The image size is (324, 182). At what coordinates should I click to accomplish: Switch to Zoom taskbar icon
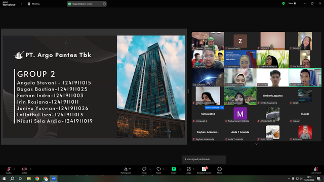coord(54,178)
